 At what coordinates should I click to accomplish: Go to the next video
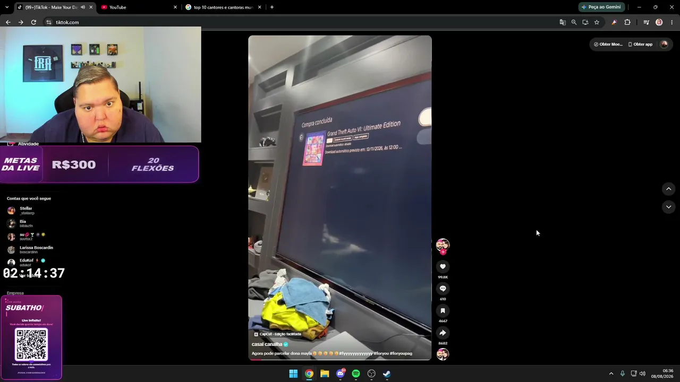[668, 207]
